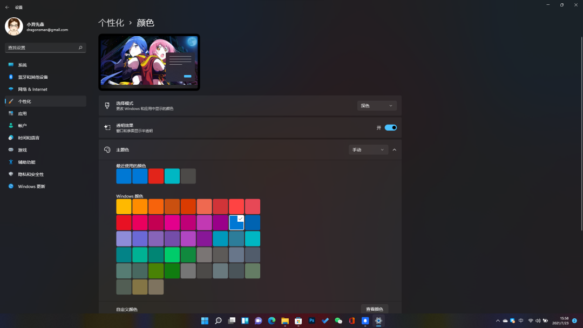This screenshot has height=328, width=583.
Task: Open the Windows Start button
Action: (205, 320)
